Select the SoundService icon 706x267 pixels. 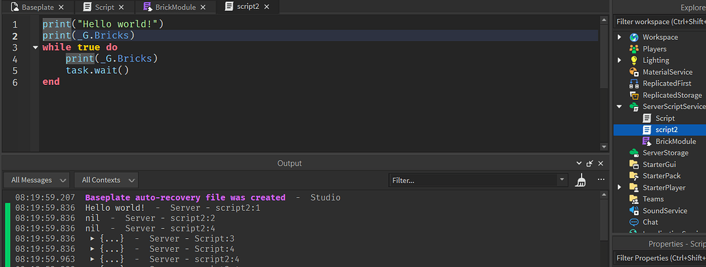[634, 210]
